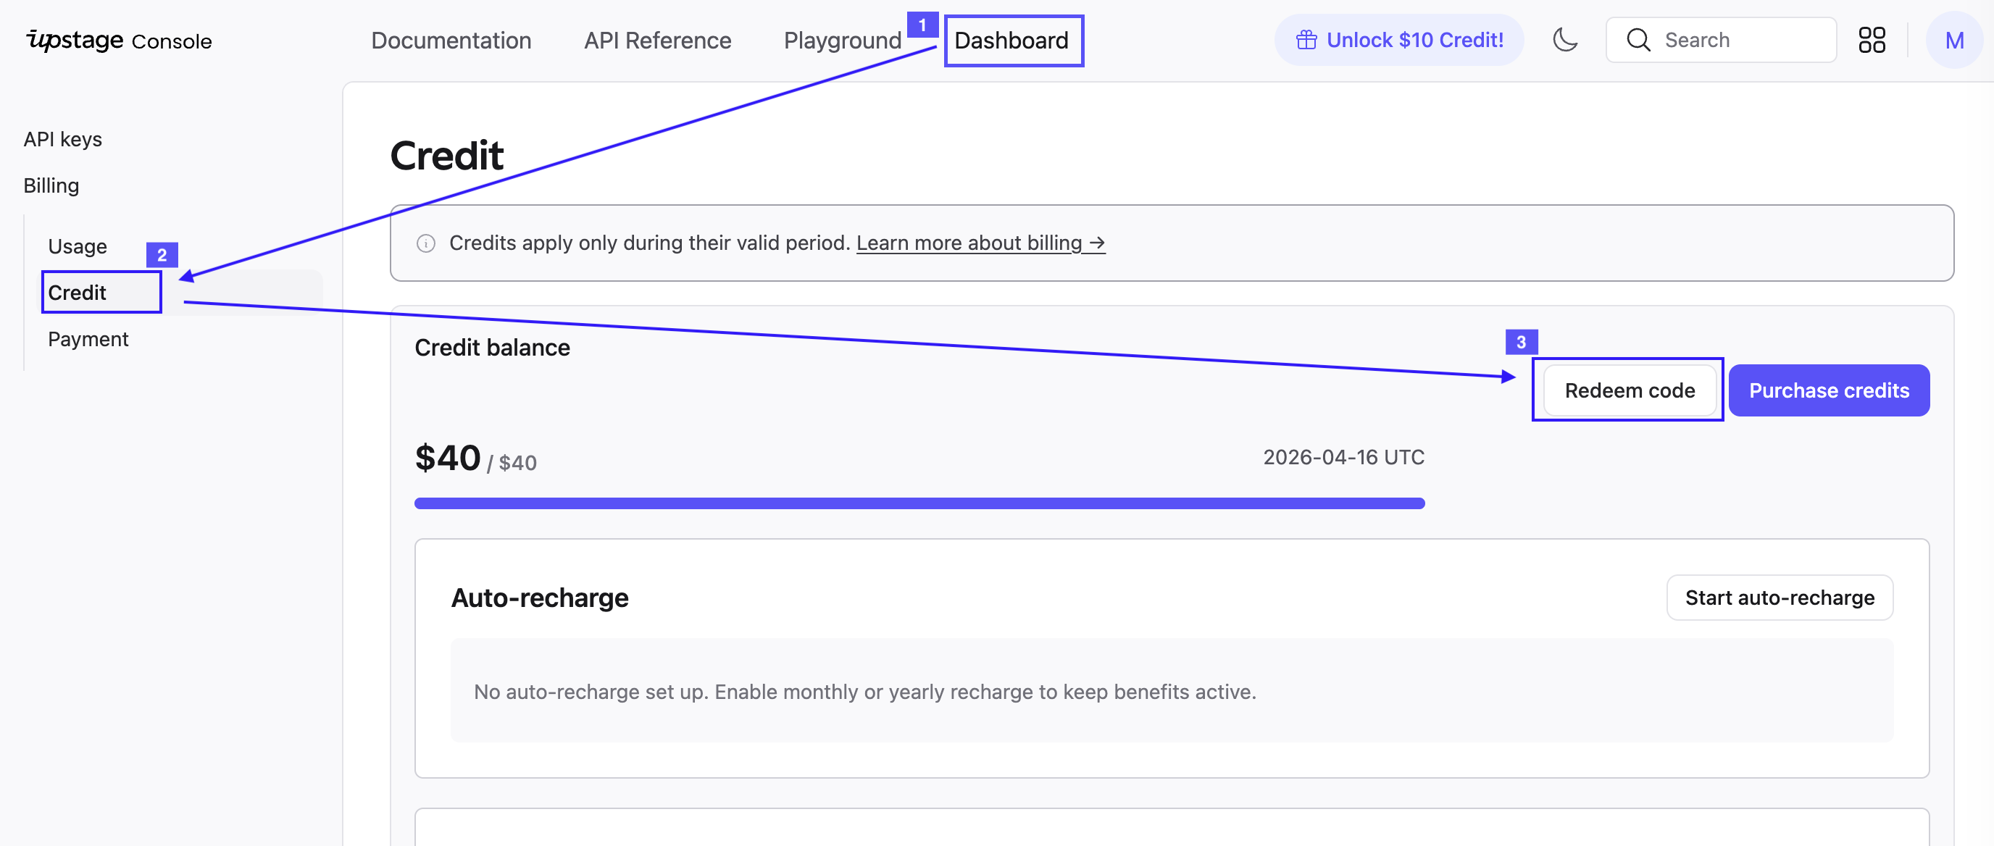Follow the Learn more about billing link
The image size is (1994, 846).
(x=980, y=243)
